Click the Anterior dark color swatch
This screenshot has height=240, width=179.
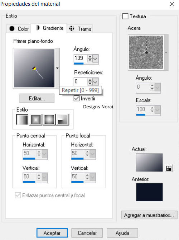149,192
